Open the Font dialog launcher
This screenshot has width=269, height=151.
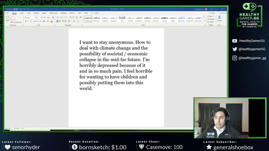click(54, 25)
